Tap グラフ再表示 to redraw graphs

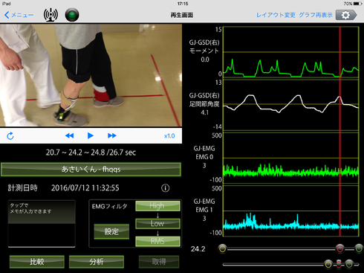pos(316,15)
